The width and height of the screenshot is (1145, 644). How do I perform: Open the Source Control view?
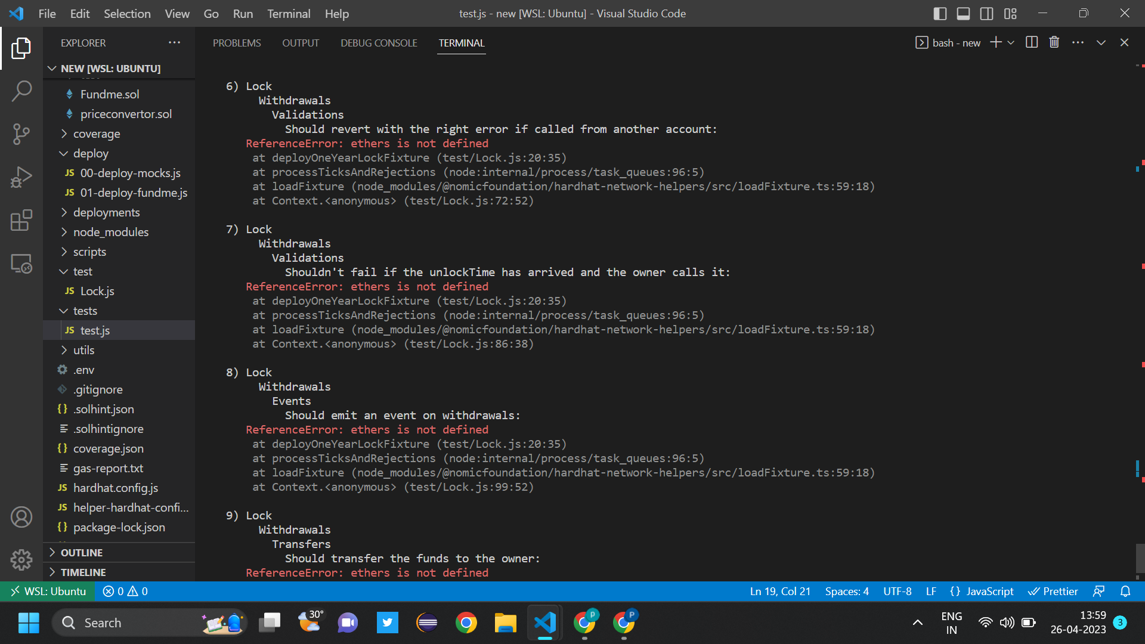click(x=21, y=134)
